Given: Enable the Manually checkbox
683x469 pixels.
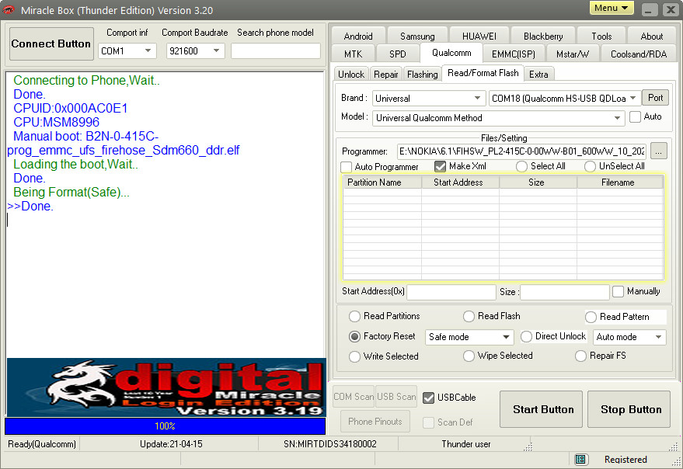Looking at the screenshot, I should 618,291.
